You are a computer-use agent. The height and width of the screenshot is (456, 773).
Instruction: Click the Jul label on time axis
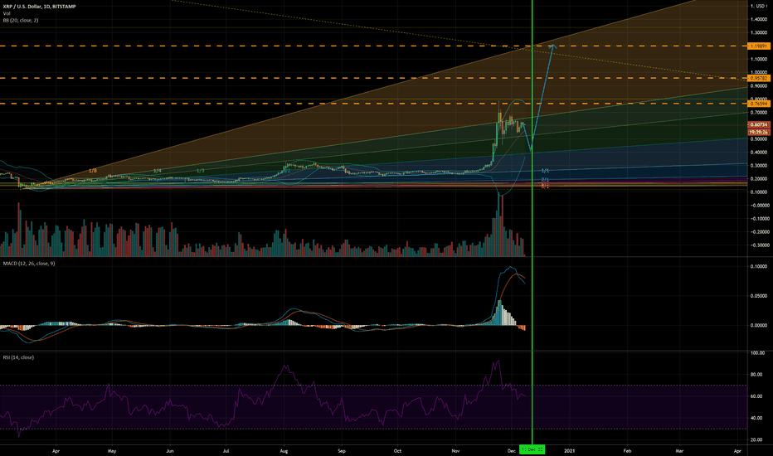226,450
